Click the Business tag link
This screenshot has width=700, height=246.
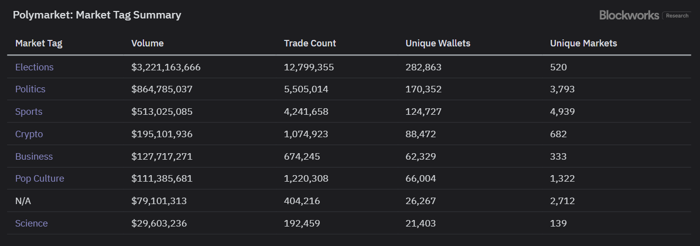click(x=34, y=156)
